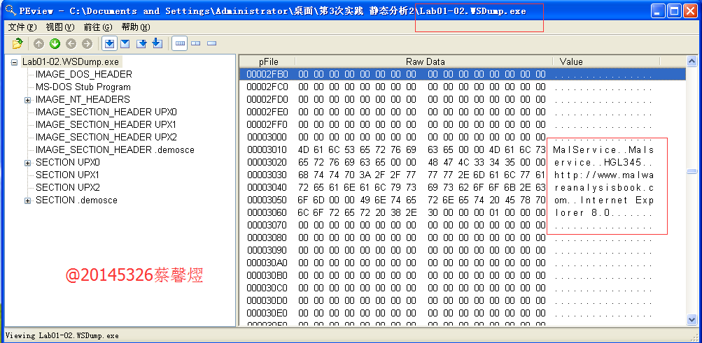Image resolution: width=702 pixels, height=343 pixels.
Task: Click the grayed up arrow navigation icon
Action: [38, 44]
